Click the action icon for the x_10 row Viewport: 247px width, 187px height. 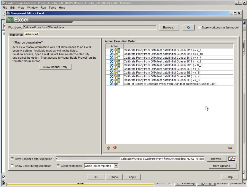tap(115, 54)
